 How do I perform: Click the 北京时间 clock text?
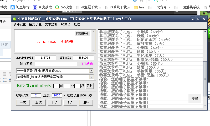[x=34, y=86]
